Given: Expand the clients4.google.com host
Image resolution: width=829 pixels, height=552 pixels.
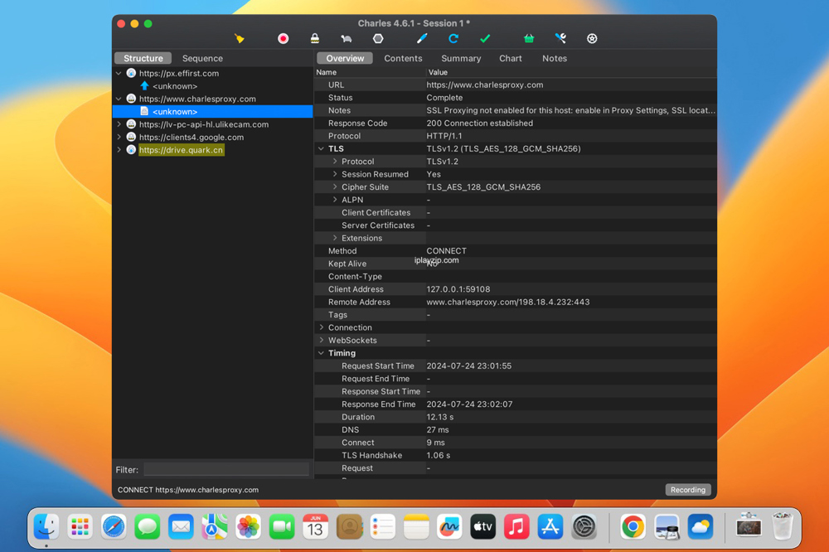Looking at the screenshot, I should pyautogui.click(x=119, y=137).
